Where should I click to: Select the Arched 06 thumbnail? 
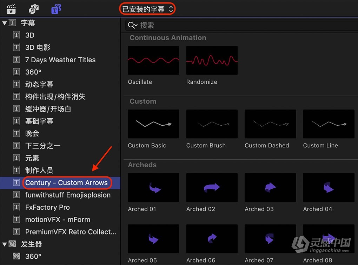[x=212, y=239]
